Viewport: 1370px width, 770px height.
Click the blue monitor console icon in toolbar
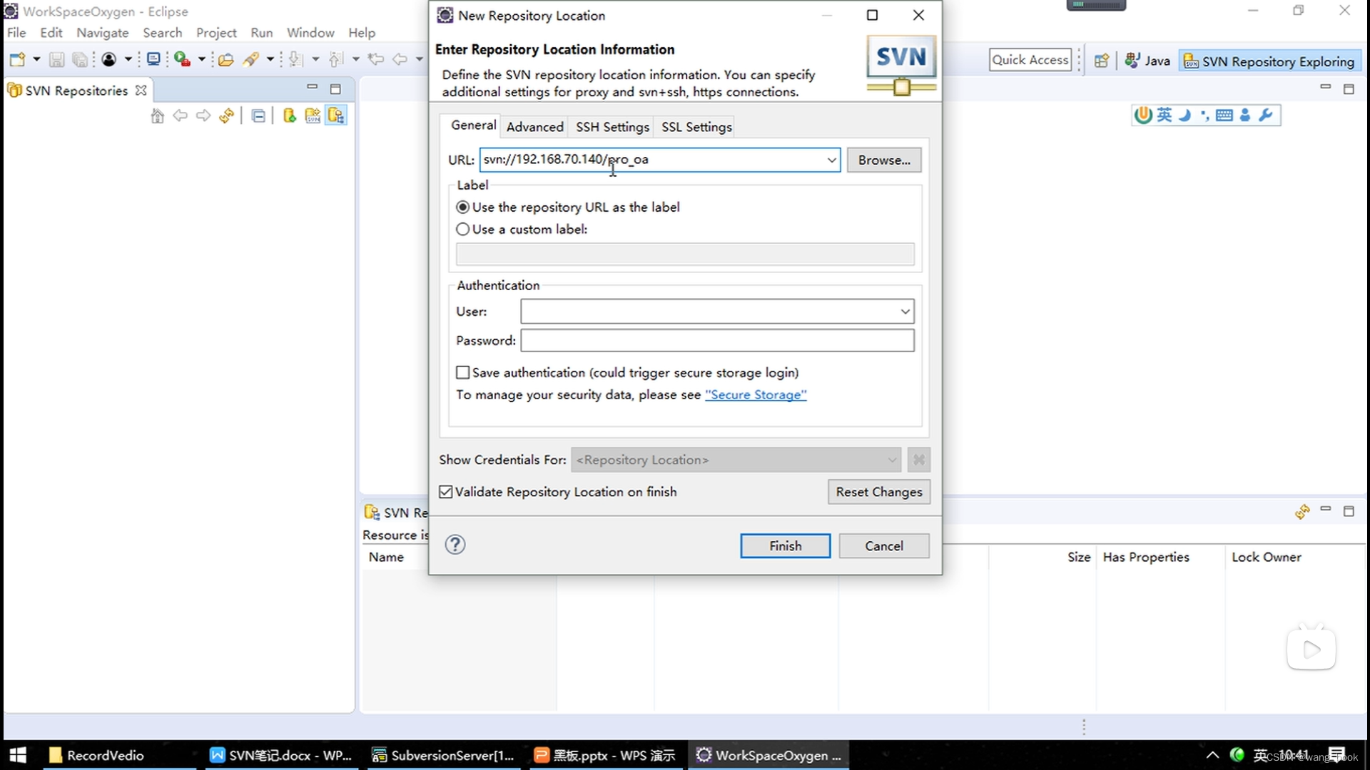[153, 59]
